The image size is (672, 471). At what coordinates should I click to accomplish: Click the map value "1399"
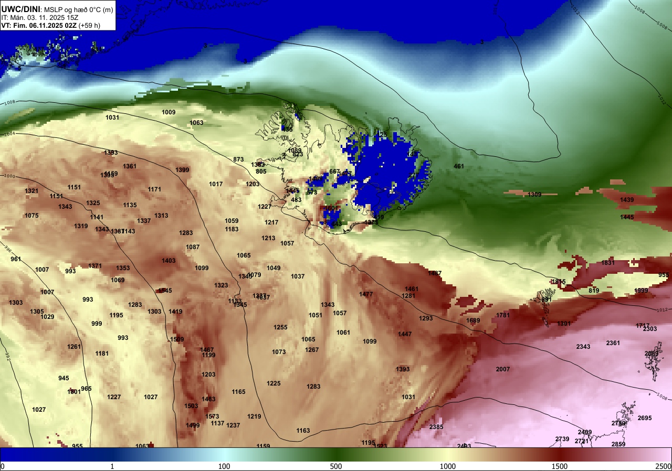pyautogui.click(x=182, y=170)
